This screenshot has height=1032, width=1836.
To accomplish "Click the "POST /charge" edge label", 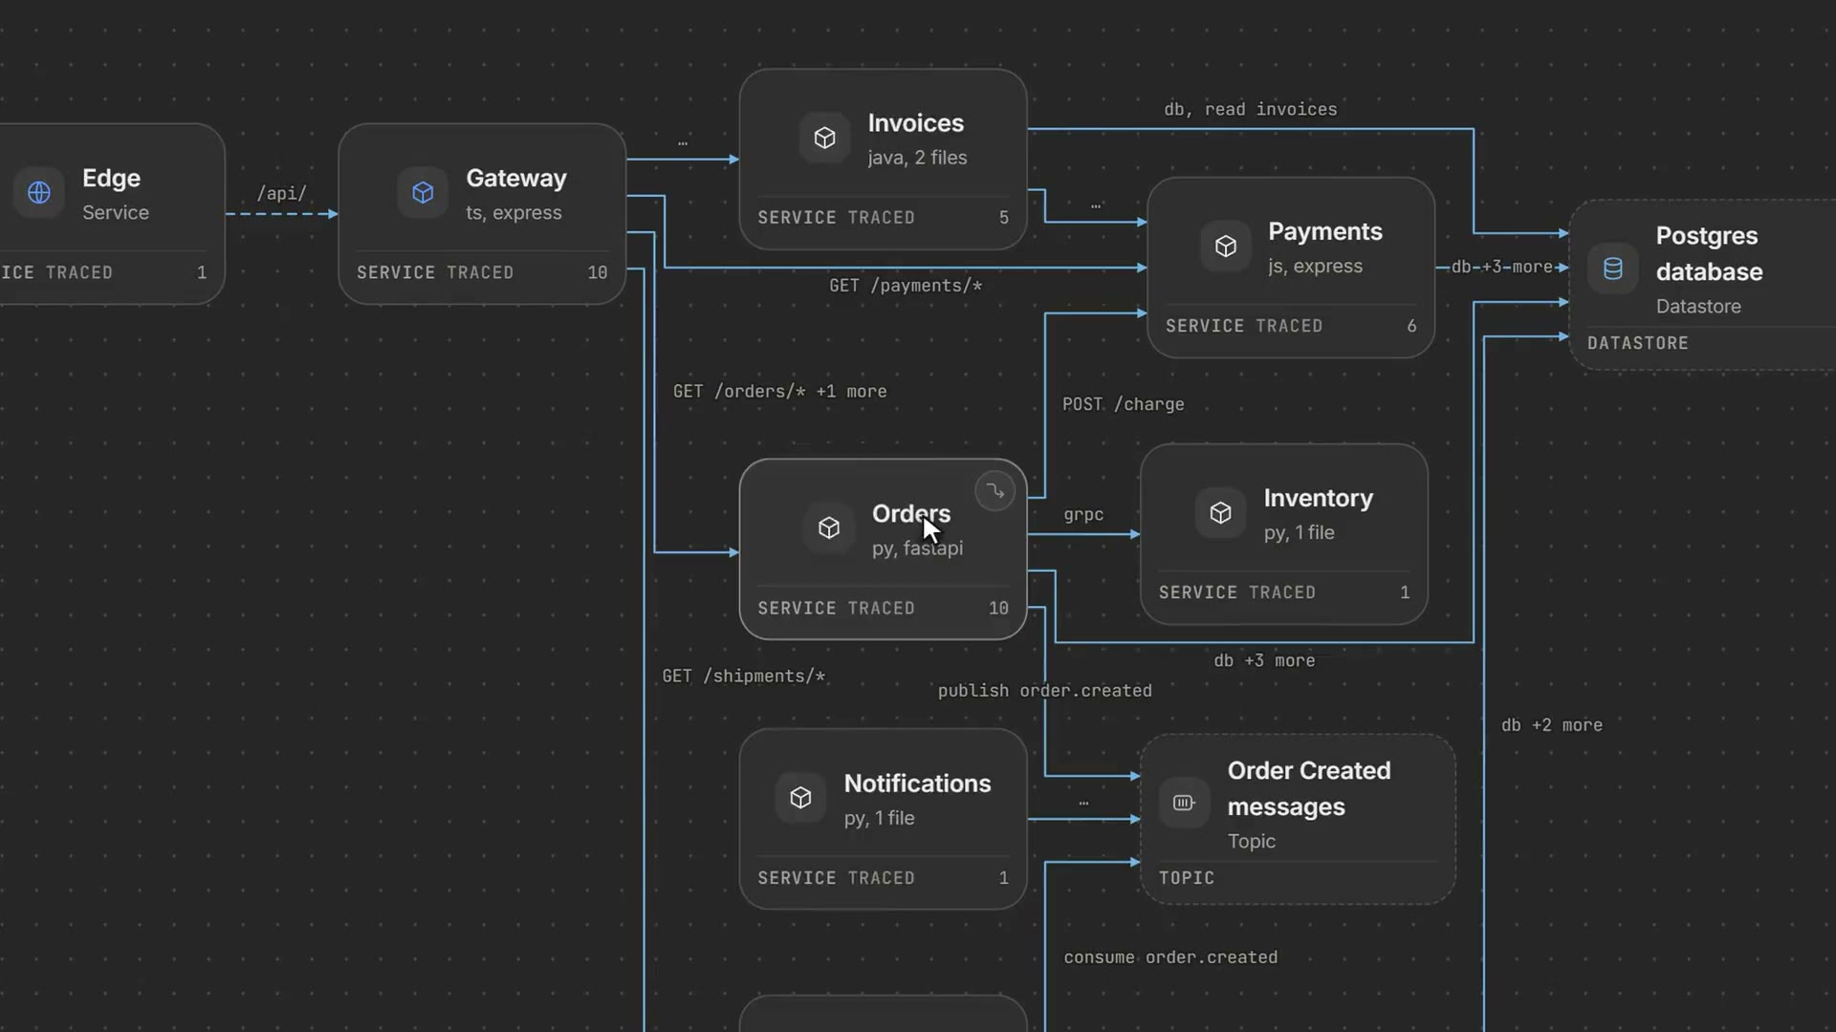I will 1123,404.
